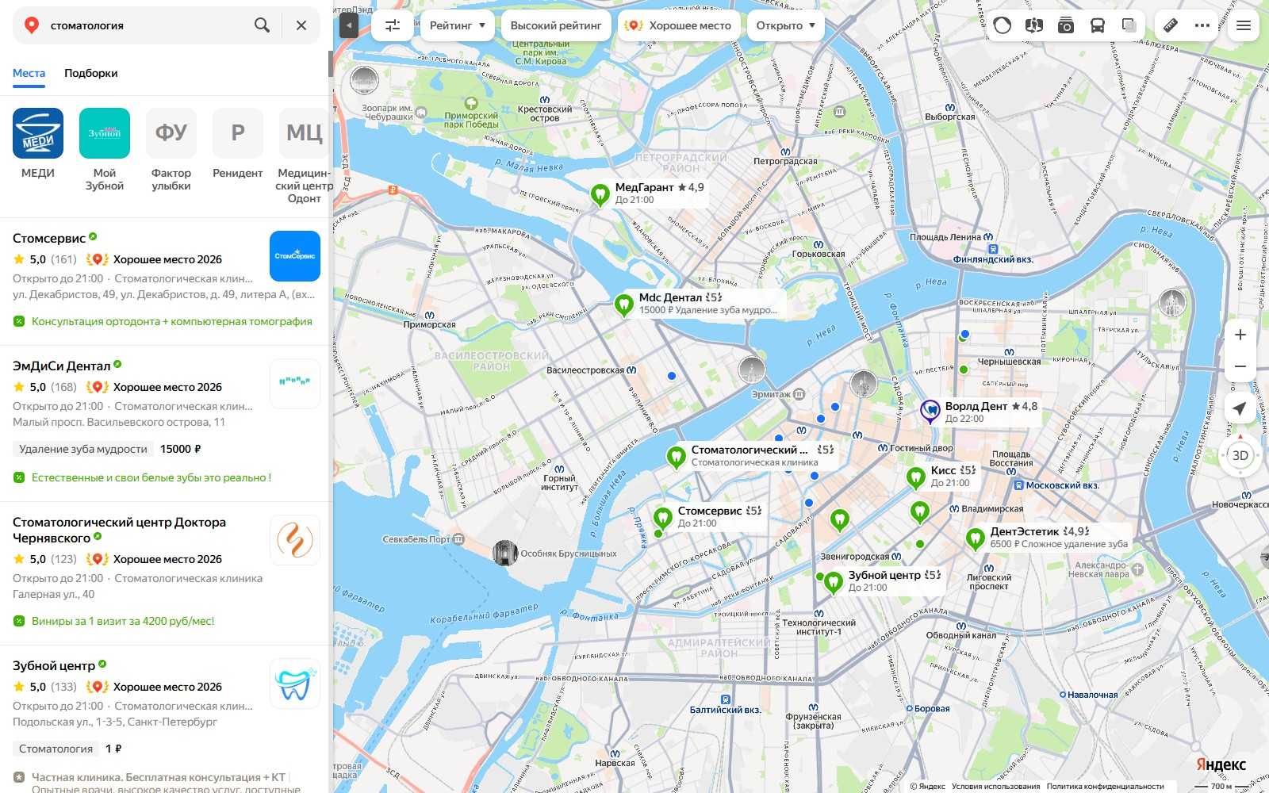The image size is (1269, 793).
Task: Toggle the 3D map view
Action: tap(1240, 455)
